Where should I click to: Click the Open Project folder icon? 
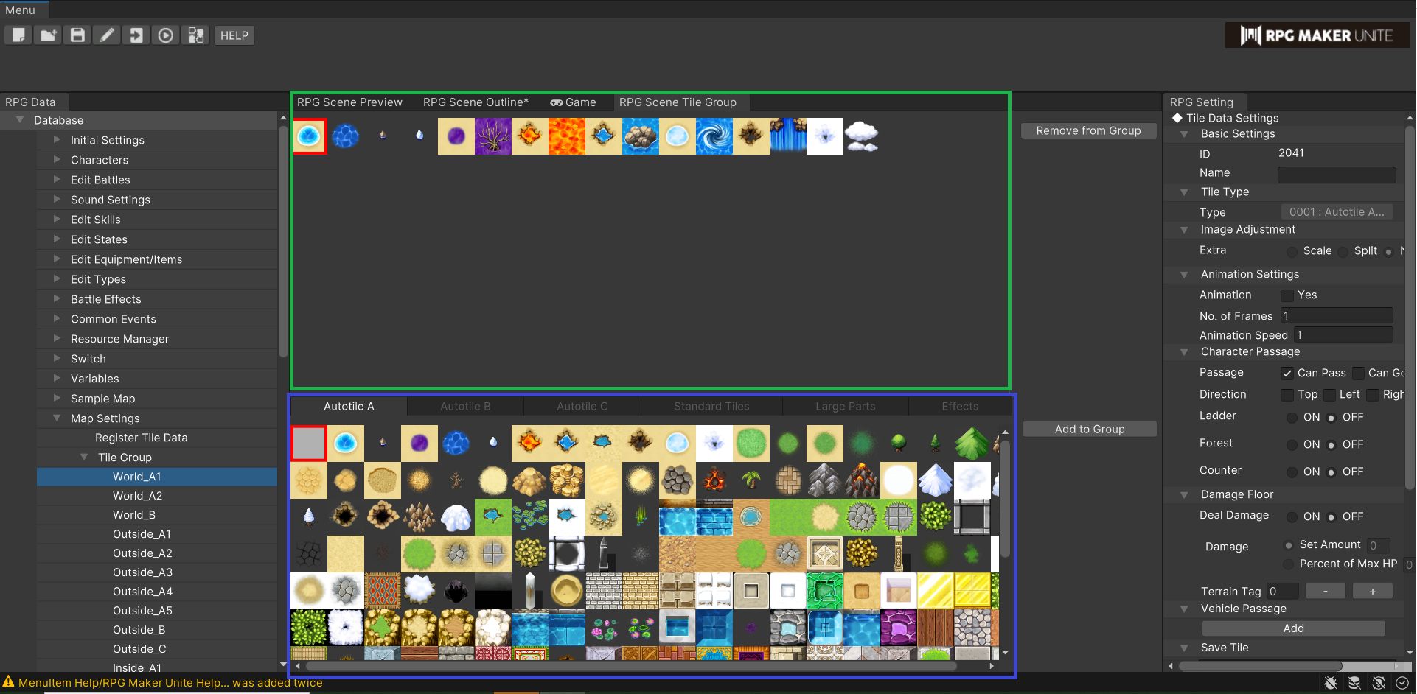(48, 35)
